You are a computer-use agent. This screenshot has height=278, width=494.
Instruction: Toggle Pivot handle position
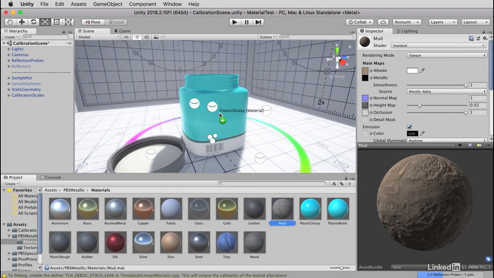[93, 22]
